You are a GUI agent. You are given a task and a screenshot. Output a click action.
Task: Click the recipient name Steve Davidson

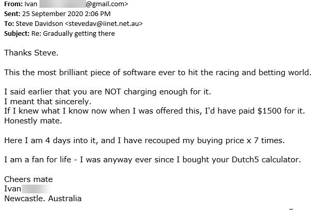point(39,23)
